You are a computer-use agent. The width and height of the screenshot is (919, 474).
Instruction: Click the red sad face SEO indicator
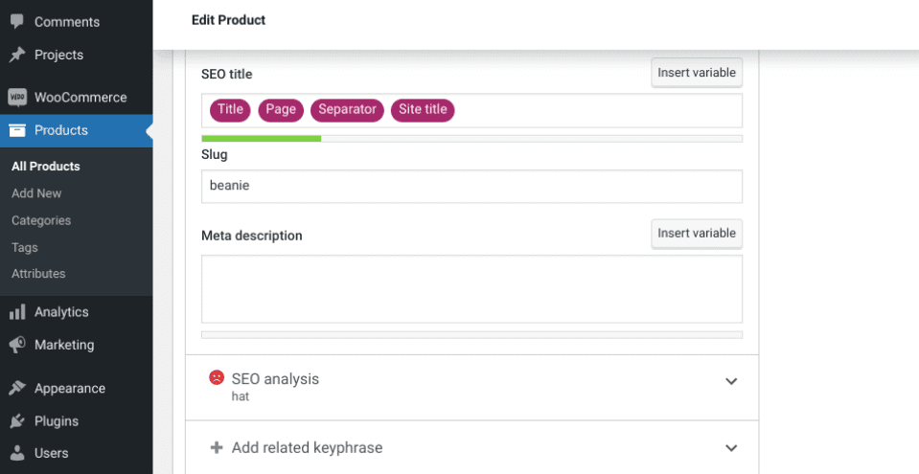[217, 378]
